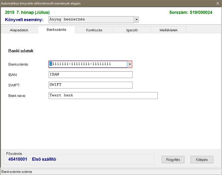The image size is (222, 175).
Task: Click the Anyag beszerzés combo box field
Action: [x=91, y=20]
